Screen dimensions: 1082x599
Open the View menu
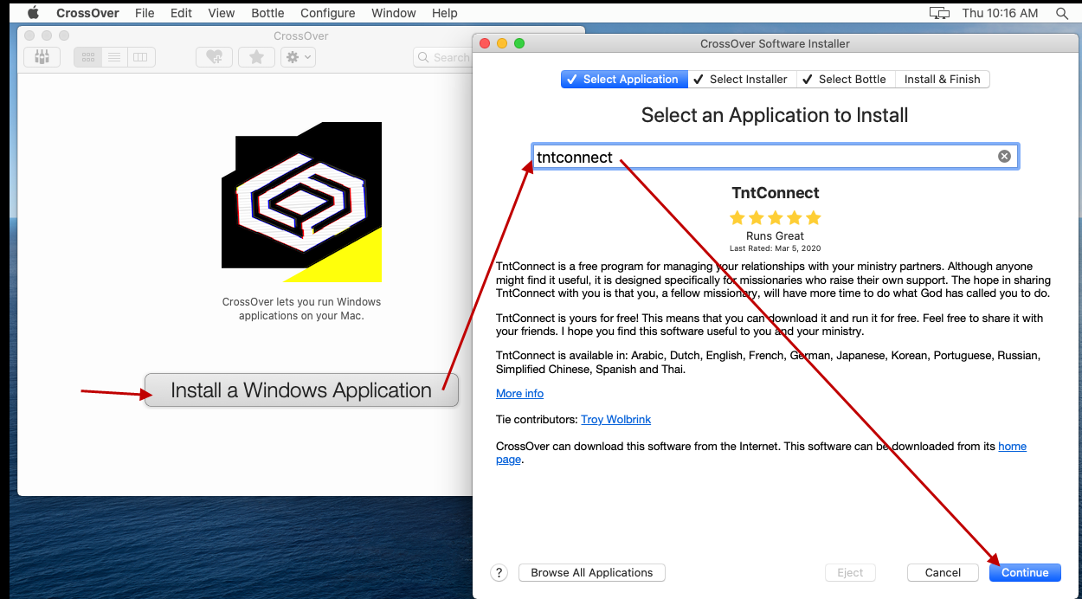pos(222,13)
